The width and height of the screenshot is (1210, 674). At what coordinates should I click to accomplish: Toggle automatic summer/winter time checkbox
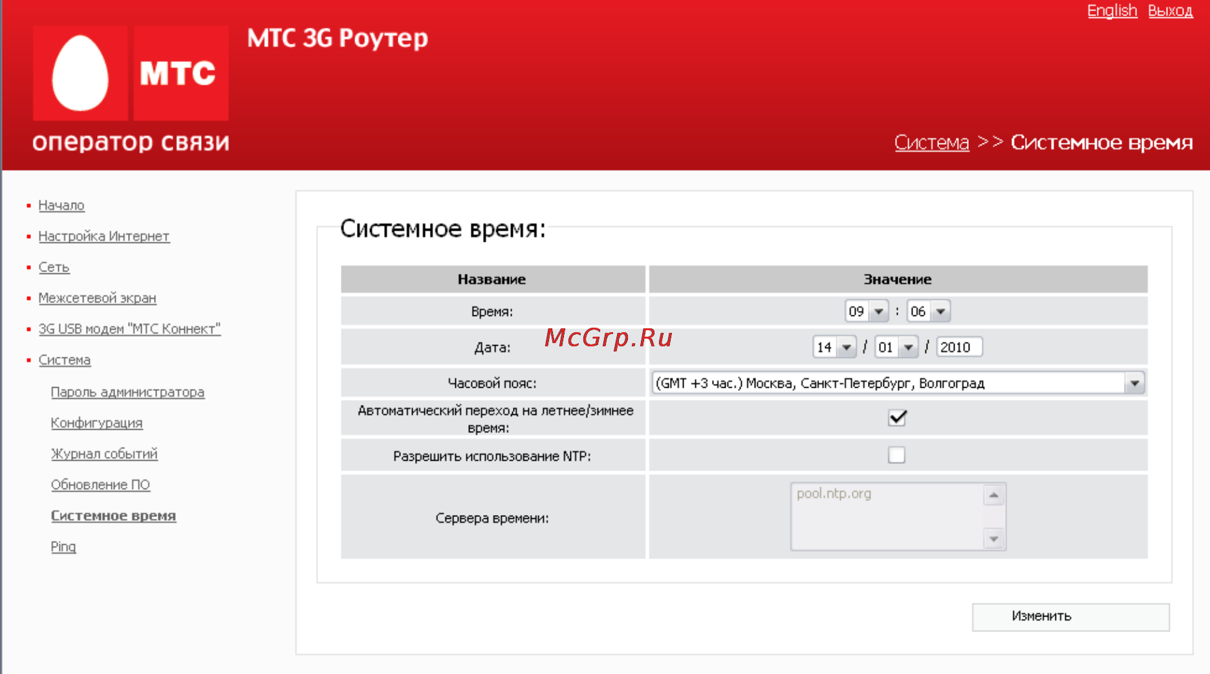[x=897, y=418]
